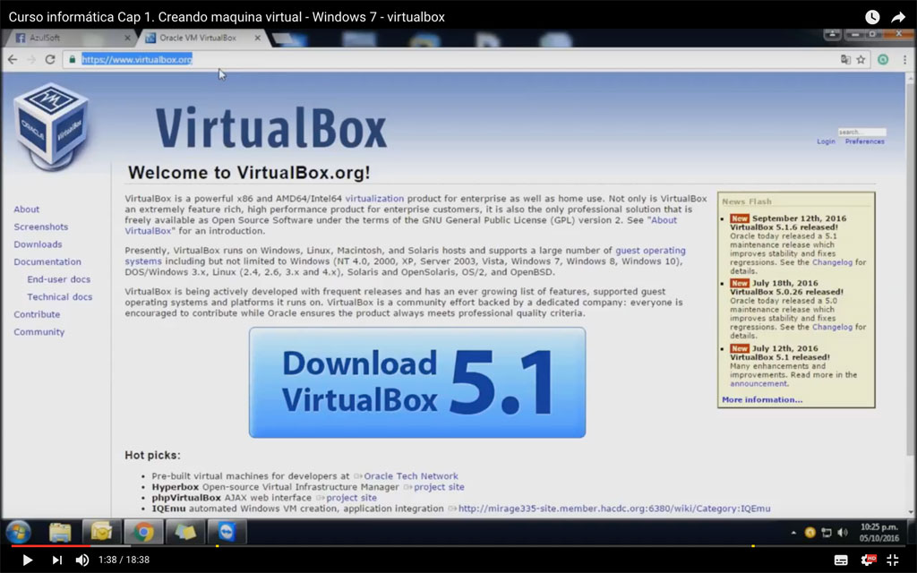Open the Chrome menu with three dots
The image size is (917, 573).
pos(904,58)
